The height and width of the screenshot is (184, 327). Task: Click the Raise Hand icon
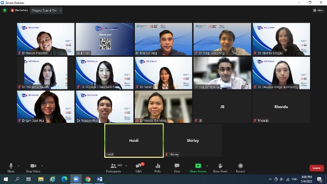click(x=220, y=167)
